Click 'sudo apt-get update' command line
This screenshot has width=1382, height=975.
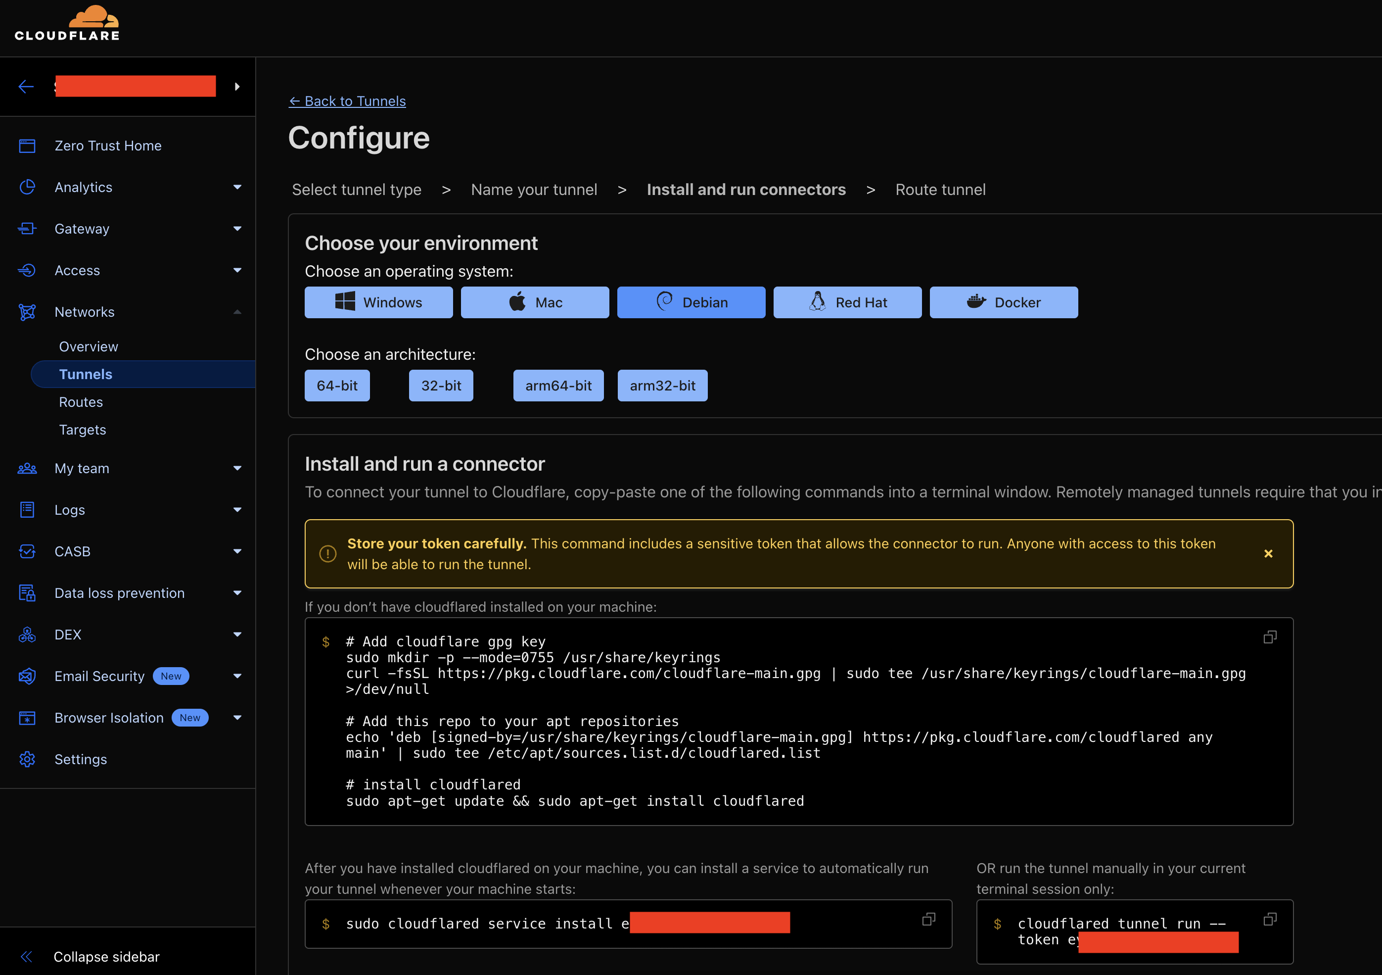575,801
